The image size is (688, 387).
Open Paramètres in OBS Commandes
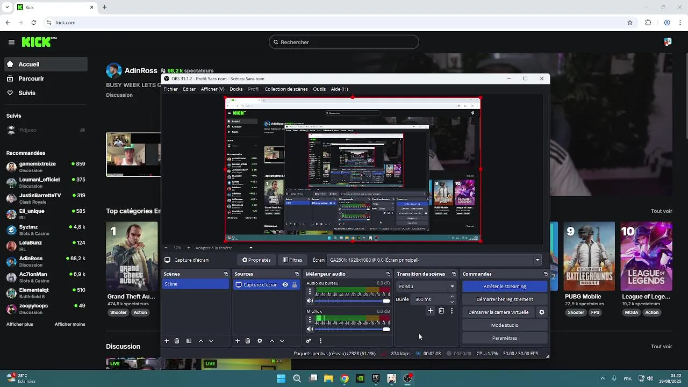505,338
